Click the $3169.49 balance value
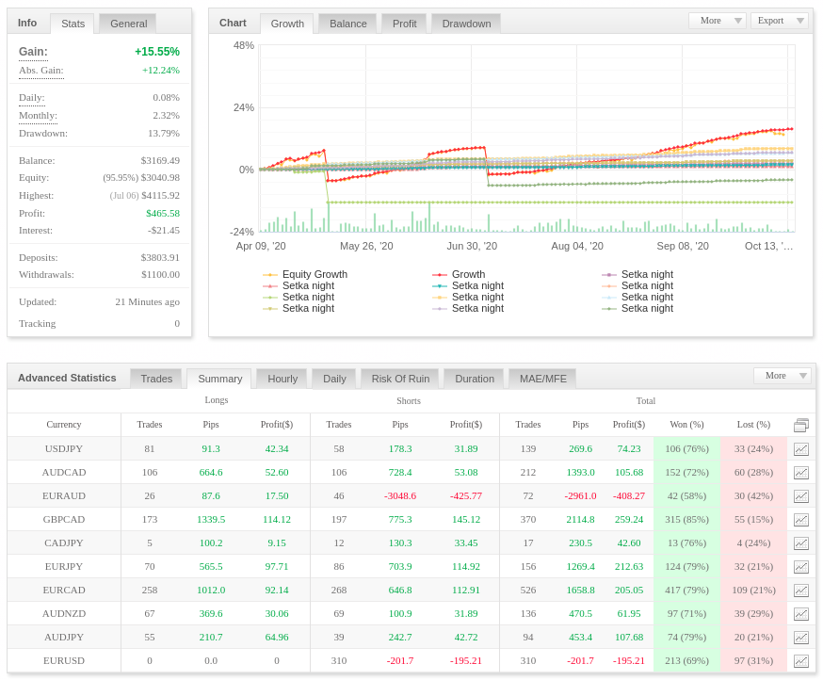The height and width of the screenshot is (680, 823). 160,161
